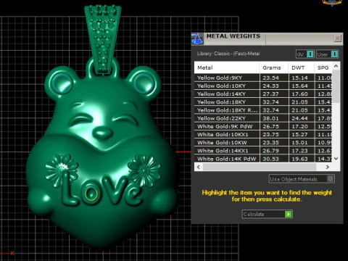Screen dimensions: 348x261
Task: Click the 23.54 grams value
Action: tap(270, 78)
